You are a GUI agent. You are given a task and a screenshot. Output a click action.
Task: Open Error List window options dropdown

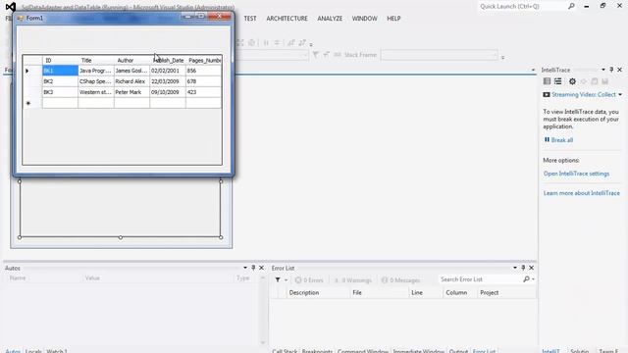[515, 268]
